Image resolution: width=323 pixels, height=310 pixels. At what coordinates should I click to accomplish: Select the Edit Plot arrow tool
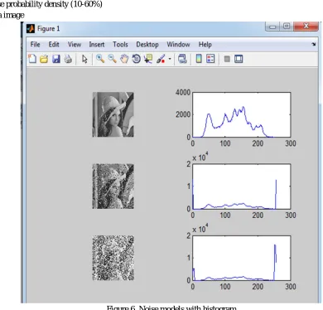(x=84, y=59)
